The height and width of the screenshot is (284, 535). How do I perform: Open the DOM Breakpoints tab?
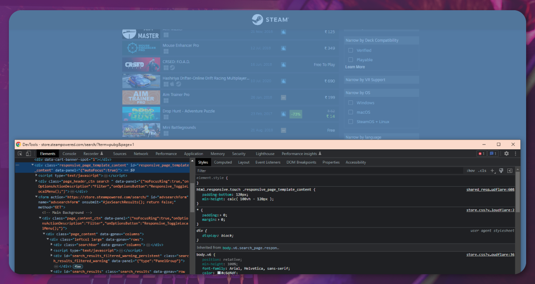coord(301,162)
